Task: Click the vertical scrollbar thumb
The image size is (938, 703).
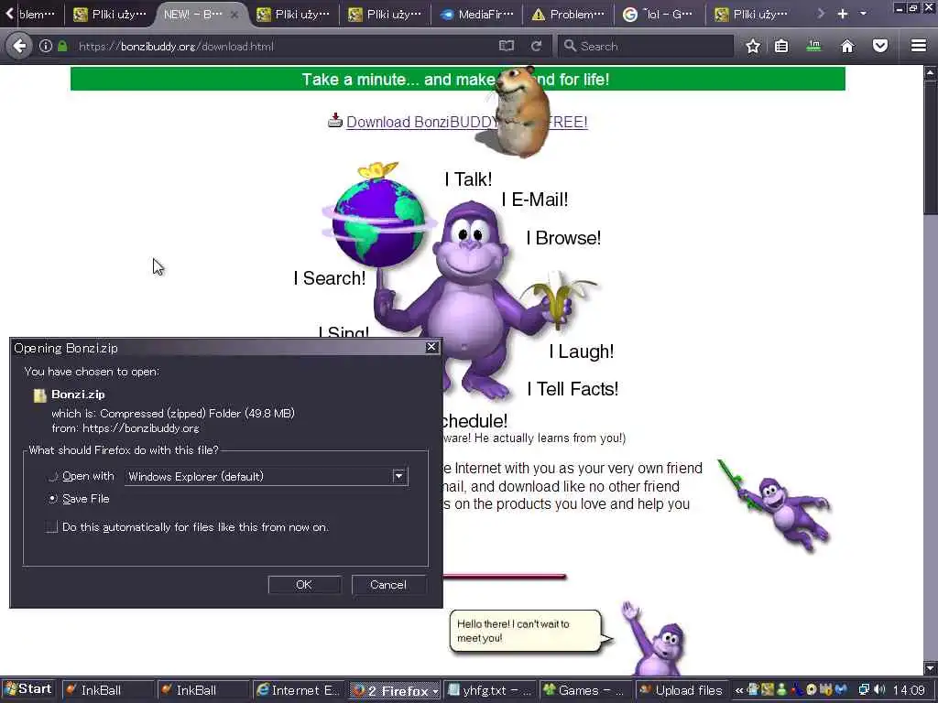Action: coord(931,146)
